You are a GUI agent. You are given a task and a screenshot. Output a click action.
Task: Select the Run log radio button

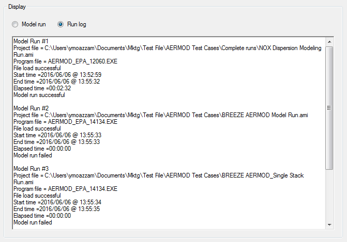point(61,24)
